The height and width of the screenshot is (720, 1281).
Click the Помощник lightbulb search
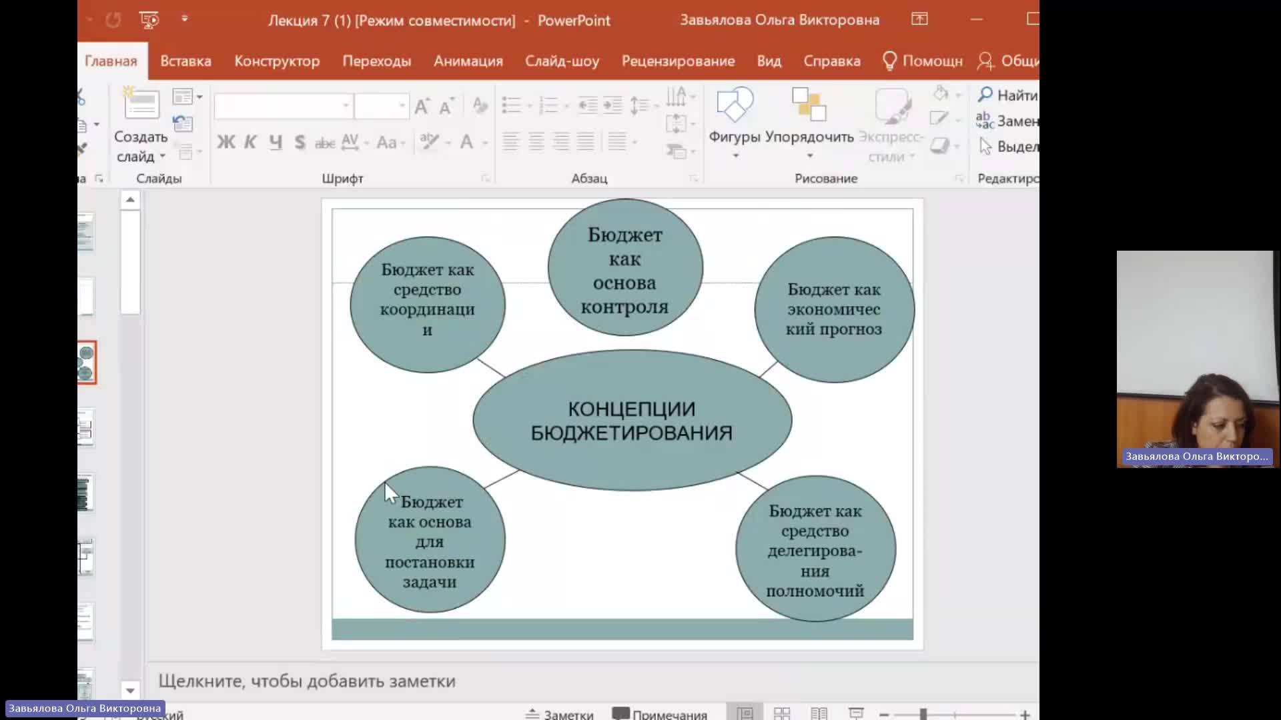[923, 61]
